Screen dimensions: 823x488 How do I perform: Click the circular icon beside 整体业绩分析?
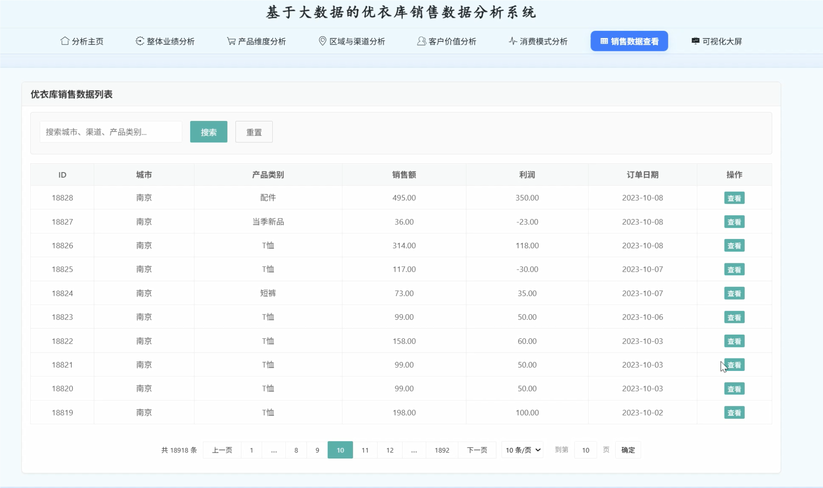140,41
